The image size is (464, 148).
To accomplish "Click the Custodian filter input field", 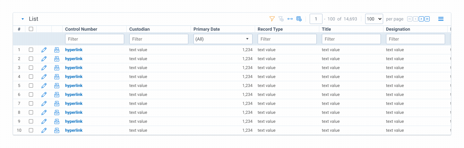I will pos(159,39).
